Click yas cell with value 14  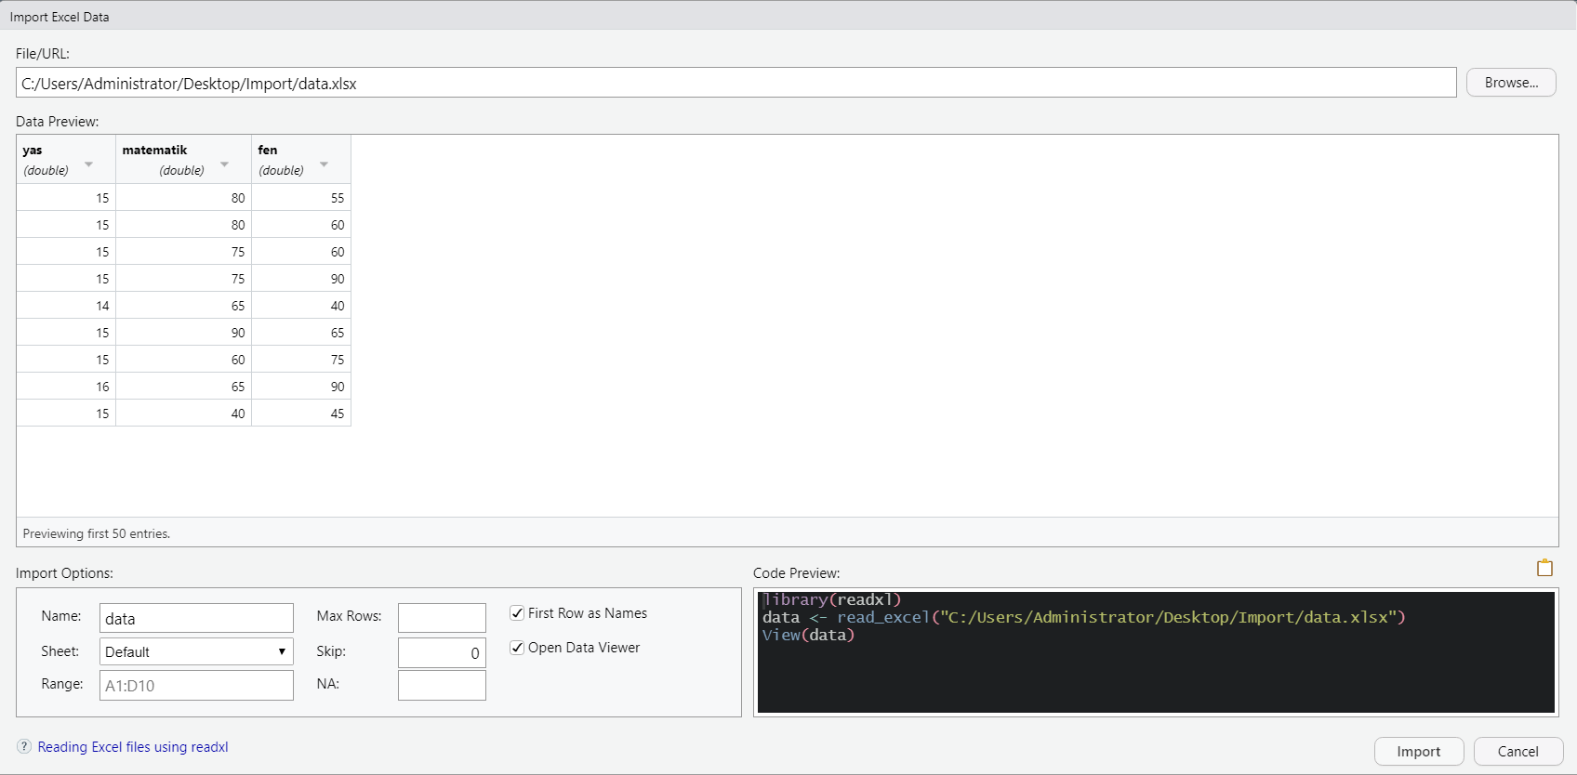click(66, 306)
